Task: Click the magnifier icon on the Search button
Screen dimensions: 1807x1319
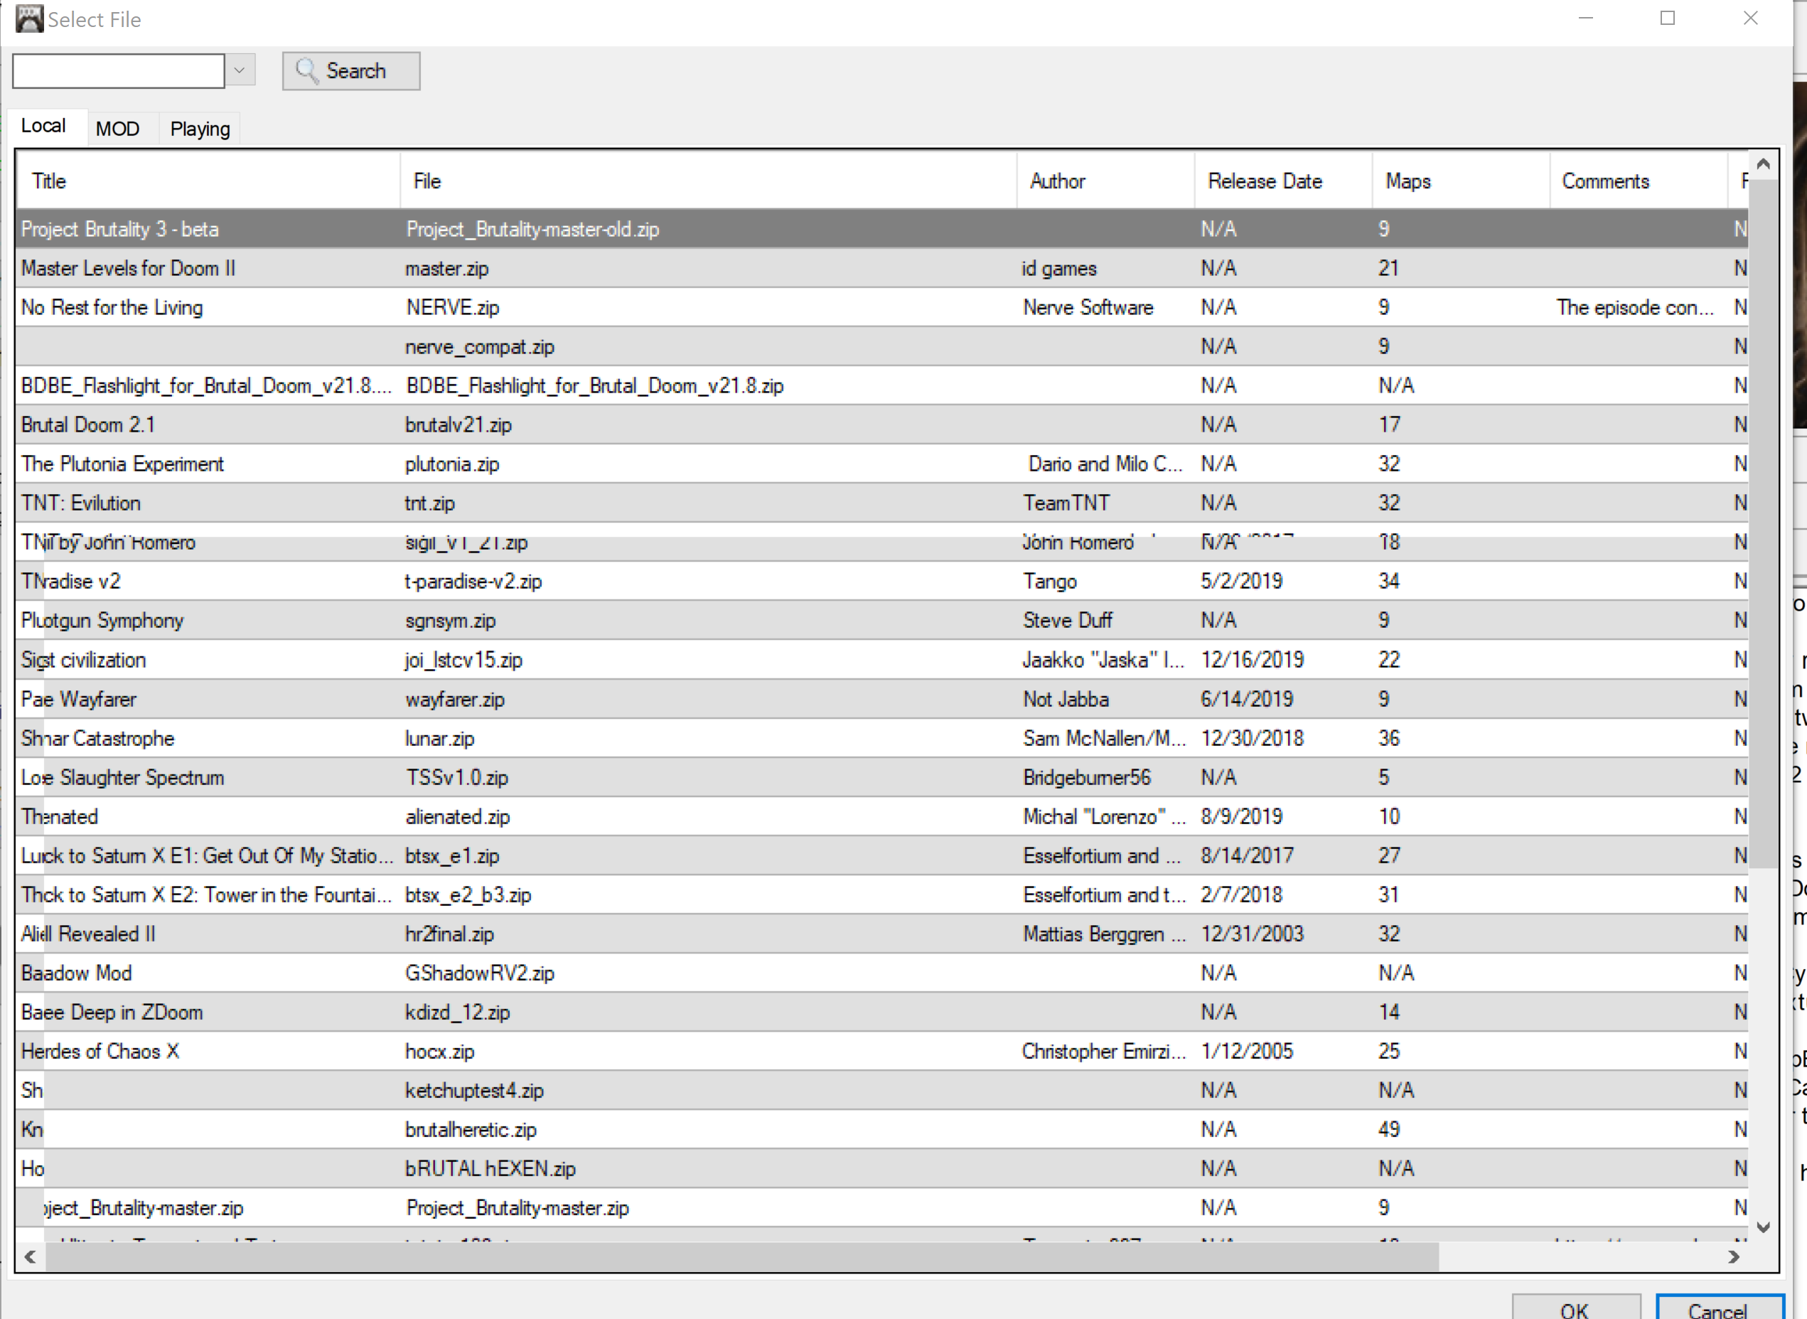Action: click(x=306, y=70)
